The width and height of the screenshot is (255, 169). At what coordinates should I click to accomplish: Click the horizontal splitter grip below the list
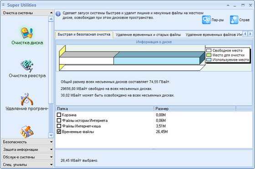154,149
